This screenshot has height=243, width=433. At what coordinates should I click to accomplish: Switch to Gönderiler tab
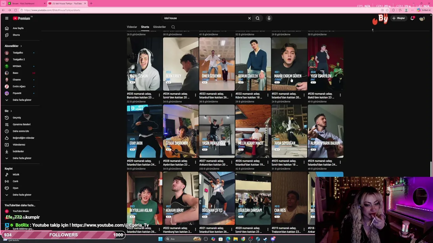tap(159, 27)
